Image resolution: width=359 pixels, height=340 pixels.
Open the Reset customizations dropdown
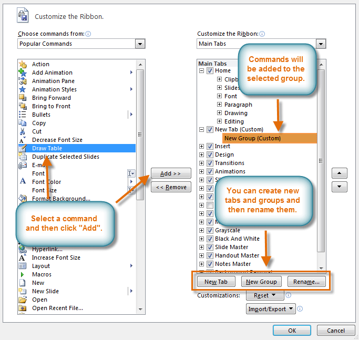(265, 295)
